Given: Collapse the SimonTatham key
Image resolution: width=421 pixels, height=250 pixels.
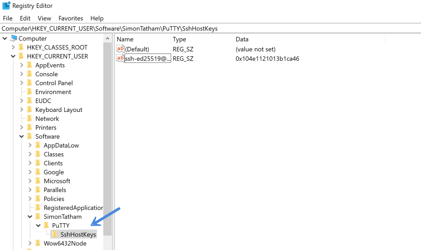Looking at the screenshot, I should 30,217.
